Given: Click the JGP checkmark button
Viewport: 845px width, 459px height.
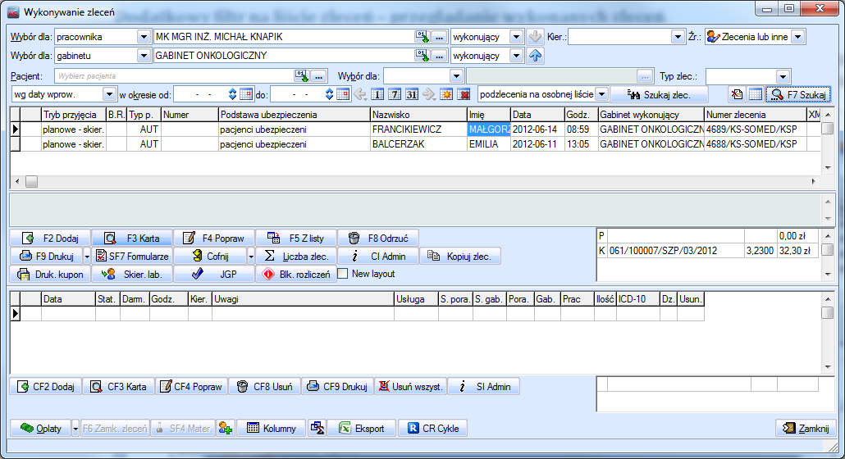Looking at the screenshot, I should pyautogui.click(x=214, y=274).
